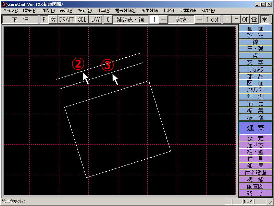
Task: Click the 平行 mode button
Action: click(20, 20)
